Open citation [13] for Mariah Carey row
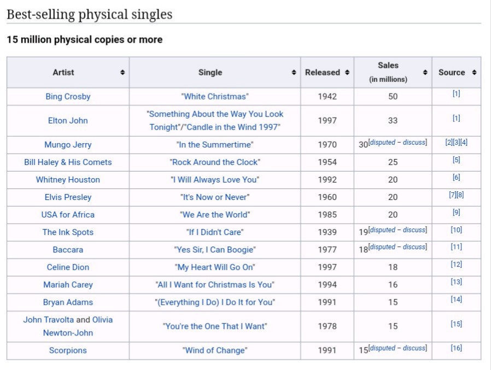Screen dimensions: 491x370 pyautogui.click(x=456, y=281)
